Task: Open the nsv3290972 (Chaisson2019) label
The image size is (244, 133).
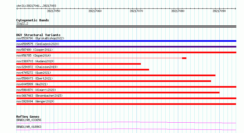Action: [x=37, y=67]
